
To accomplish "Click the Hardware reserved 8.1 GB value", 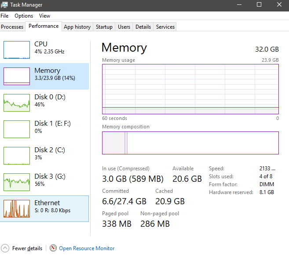I will pyautogui.click(x=267, y=192).
